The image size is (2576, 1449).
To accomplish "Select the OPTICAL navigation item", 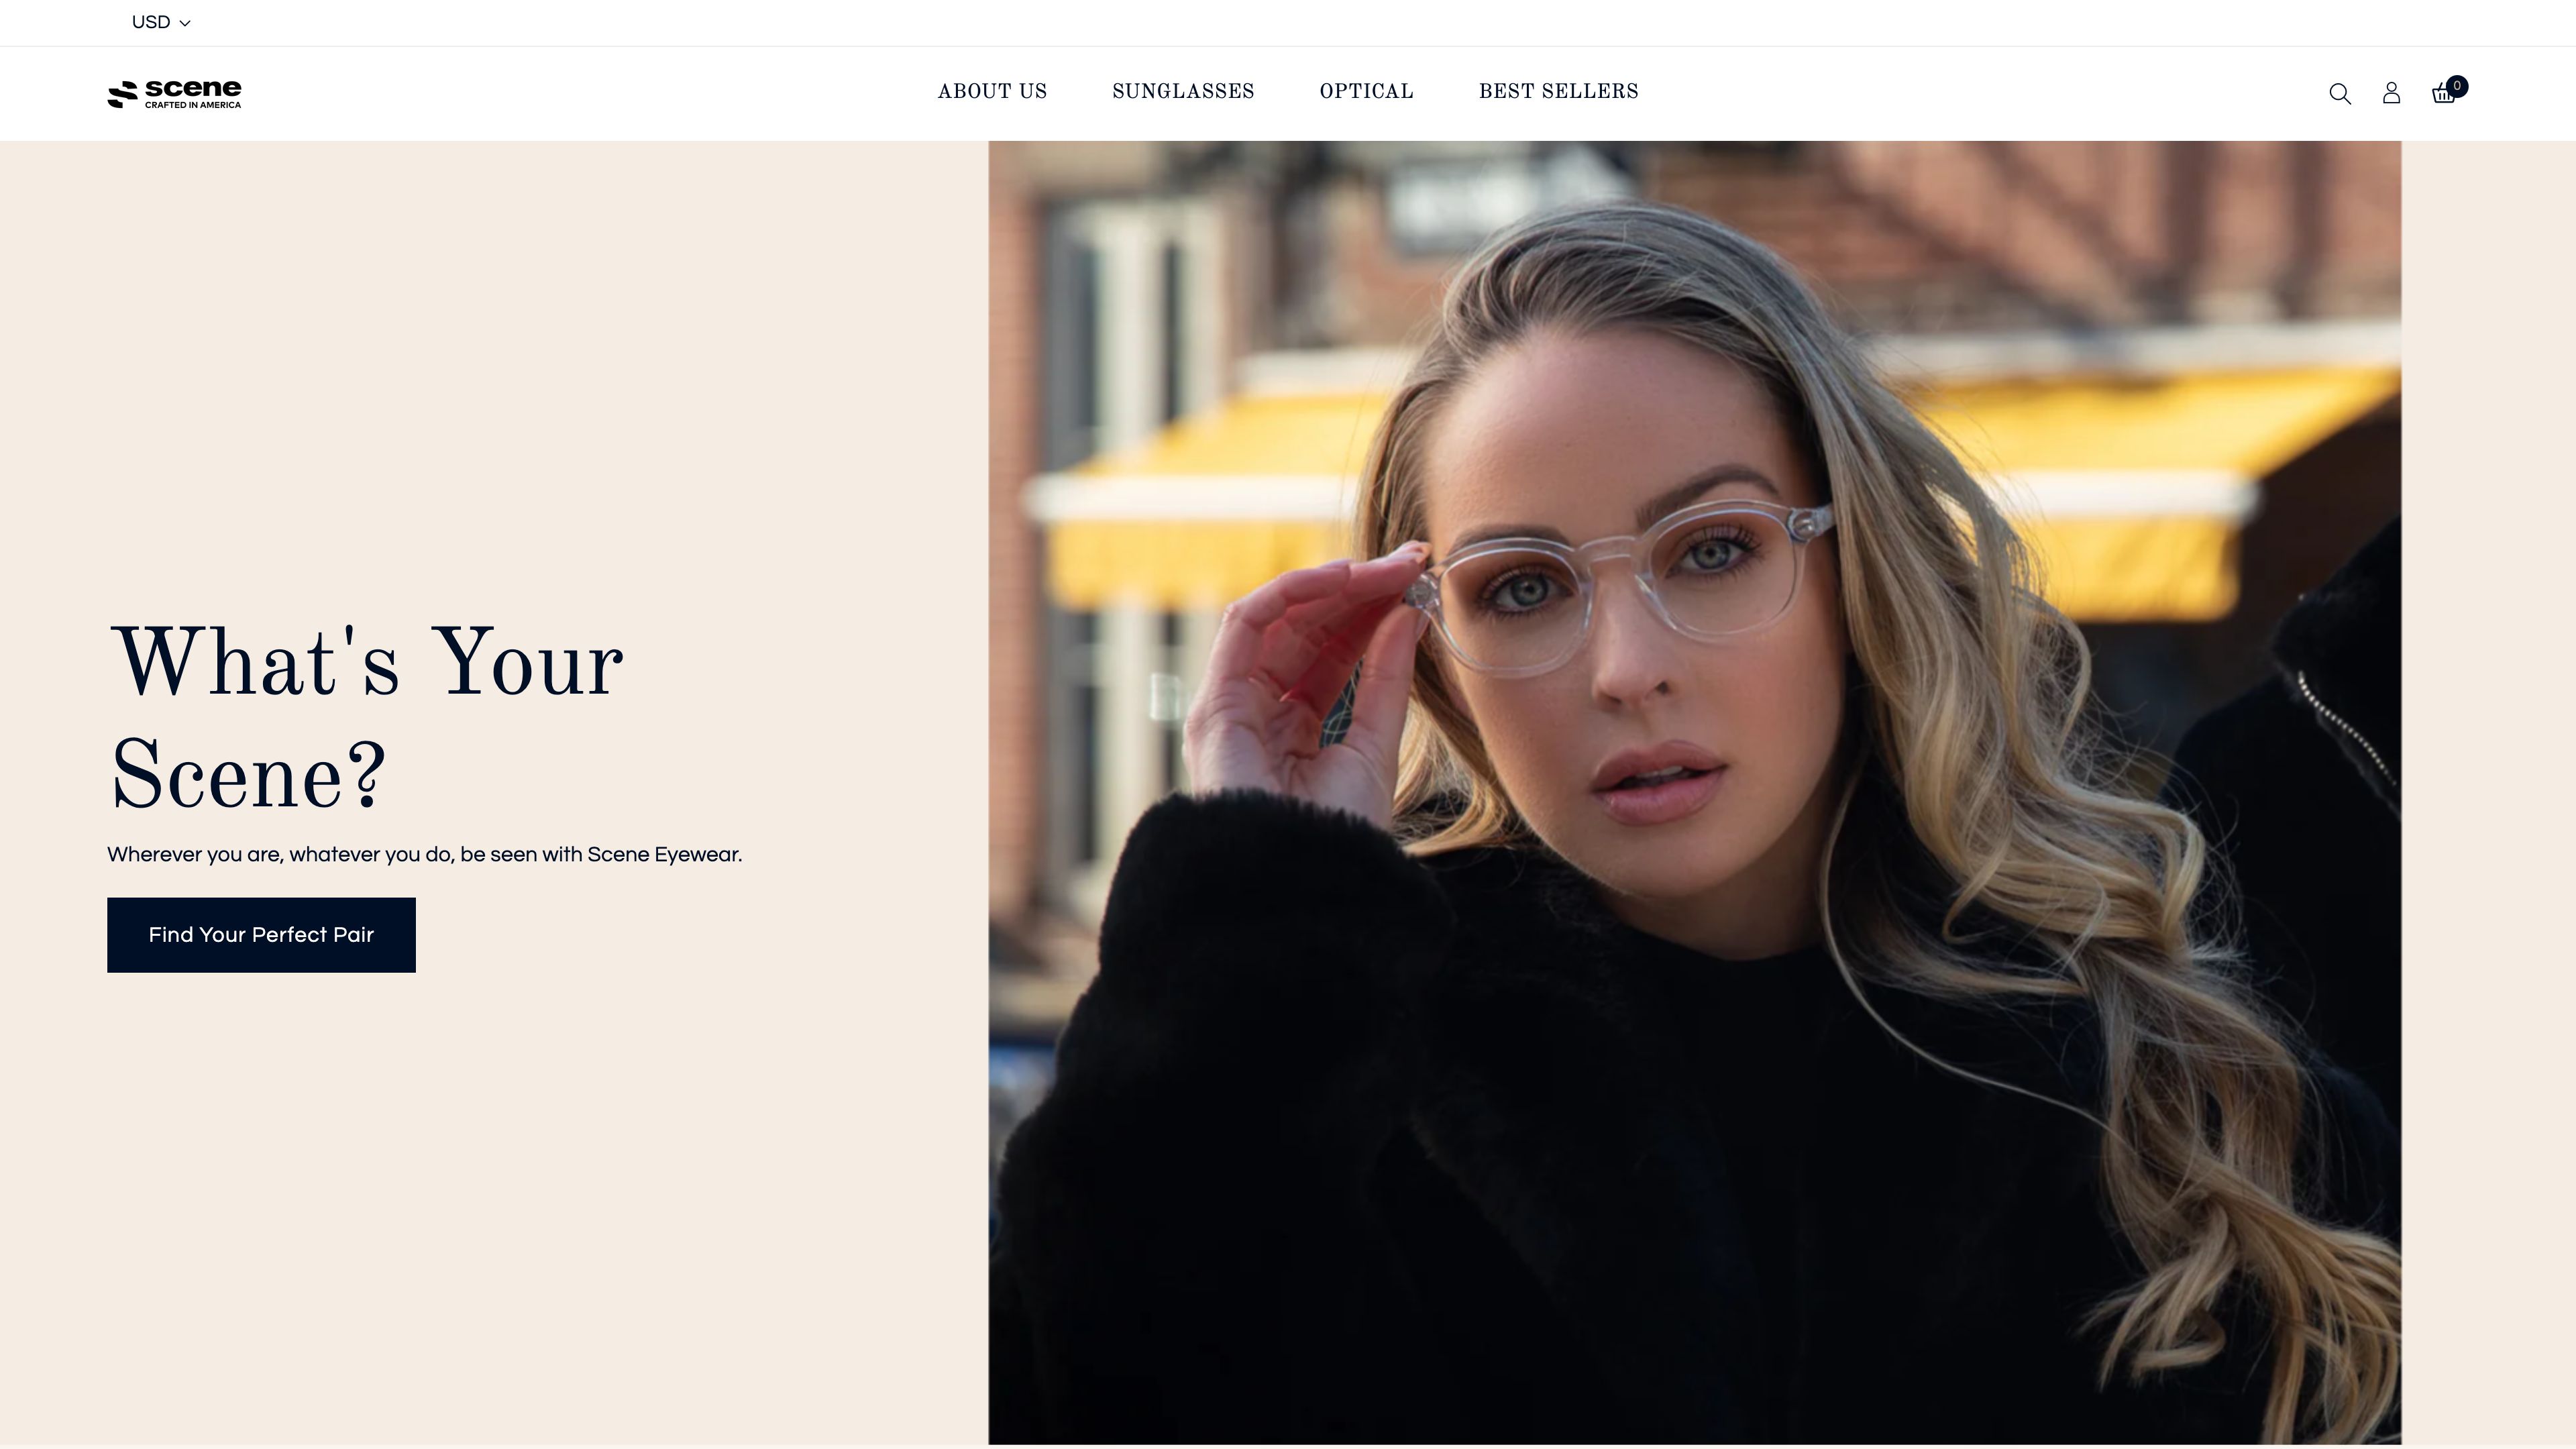I will tap(1366, 92).
